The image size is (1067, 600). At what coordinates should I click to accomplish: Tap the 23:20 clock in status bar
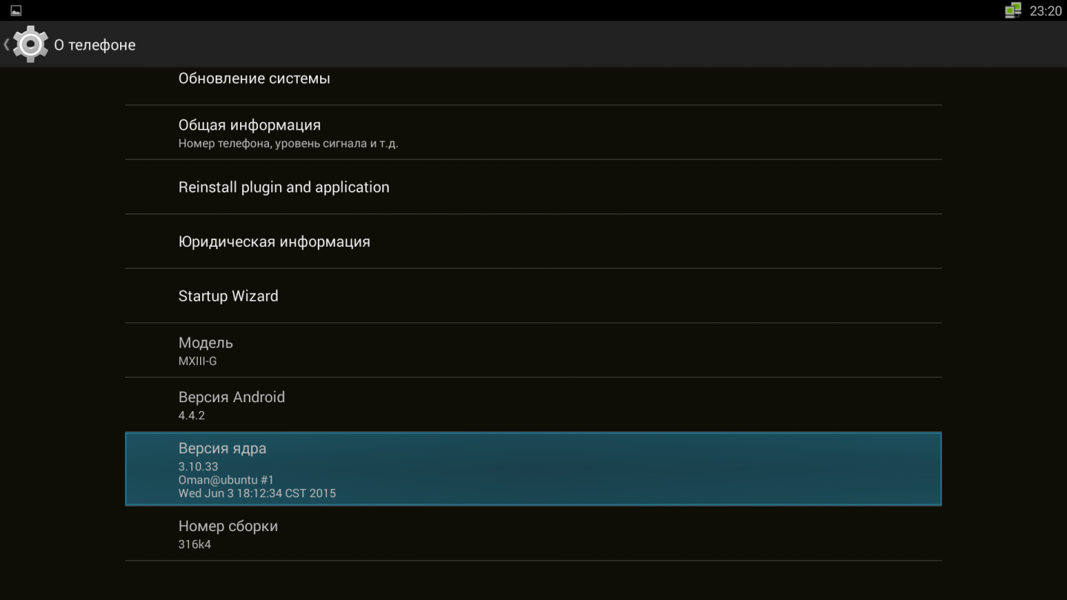click(1046, 10)
